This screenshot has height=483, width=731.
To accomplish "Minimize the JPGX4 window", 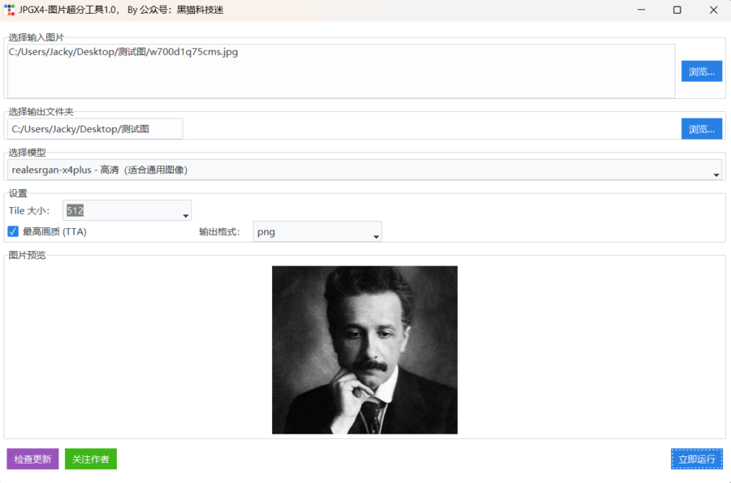I will point(641,10).
